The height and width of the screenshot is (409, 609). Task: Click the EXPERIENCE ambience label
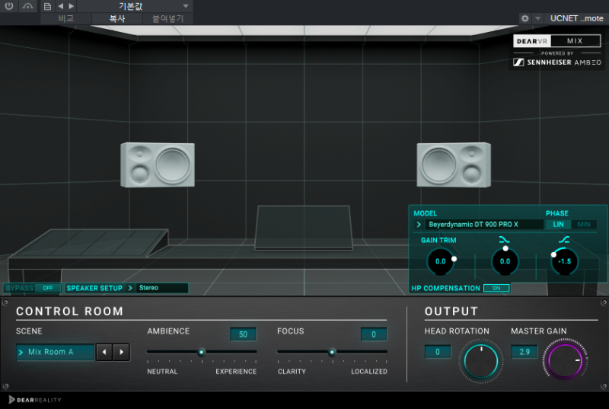(x=236, y=372)
